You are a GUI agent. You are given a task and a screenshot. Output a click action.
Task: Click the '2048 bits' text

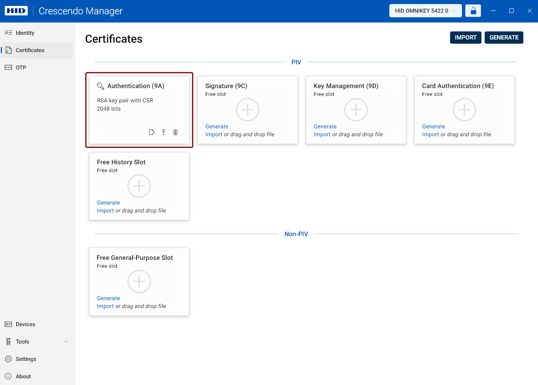tap(109, 109)
